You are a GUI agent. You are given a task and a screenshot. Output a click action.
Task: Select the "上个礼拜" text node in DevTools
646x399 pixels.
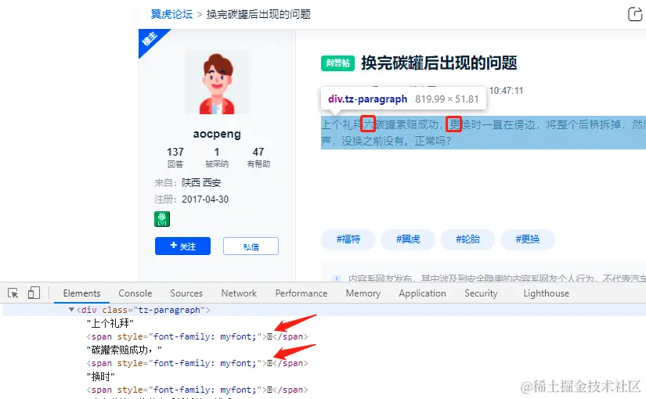click(110, 323)
